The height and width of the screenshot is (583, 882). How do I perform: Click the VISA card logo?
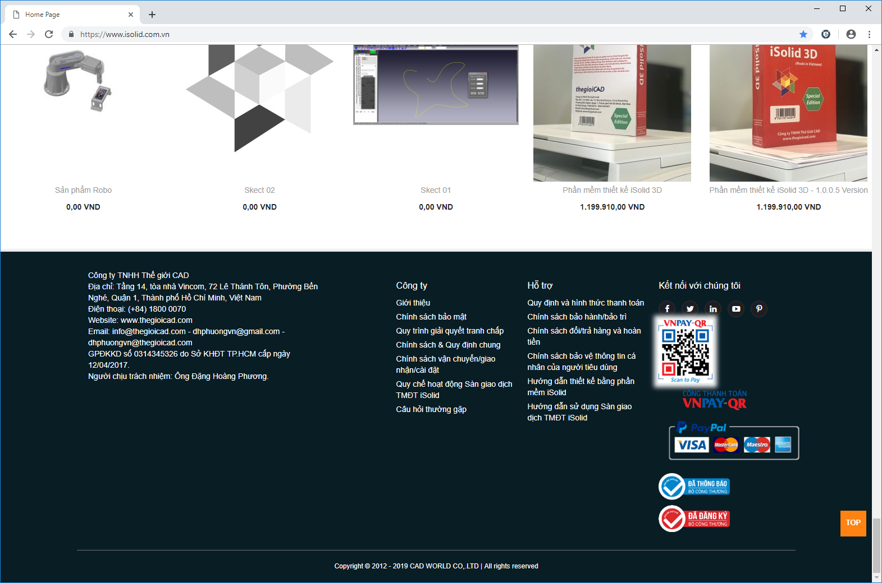692,445
